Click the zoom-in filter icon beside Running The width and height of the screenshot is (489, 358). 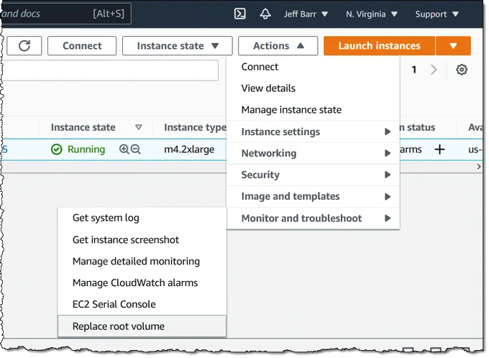pyautogui.click(x=124, y=150)
